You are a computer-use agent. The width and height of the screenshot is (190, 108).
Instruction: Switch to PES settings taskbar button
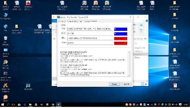pyautogui.click(x=59, y=104)
